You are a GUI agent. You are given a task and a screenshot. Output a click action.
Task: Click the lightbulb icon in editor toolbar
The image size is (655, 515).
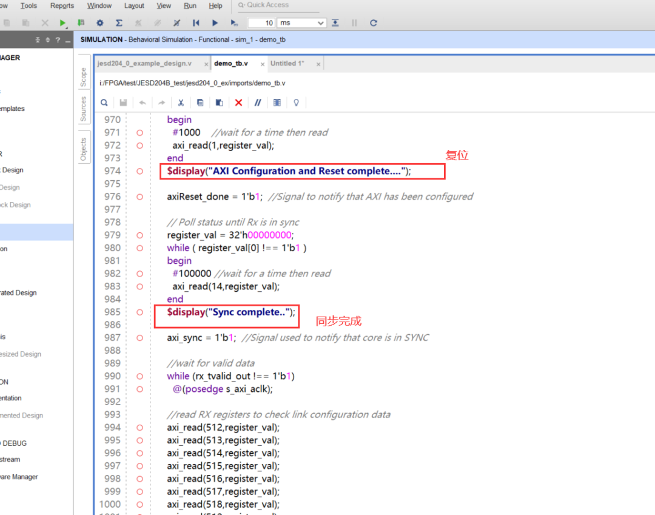296,103
